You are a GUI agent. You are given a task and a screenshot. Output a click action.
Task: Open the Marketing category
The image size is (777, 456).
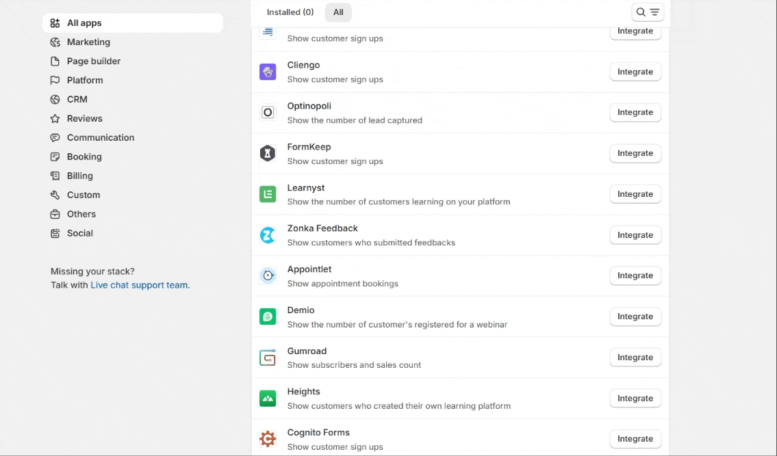[x=88, y=42]
